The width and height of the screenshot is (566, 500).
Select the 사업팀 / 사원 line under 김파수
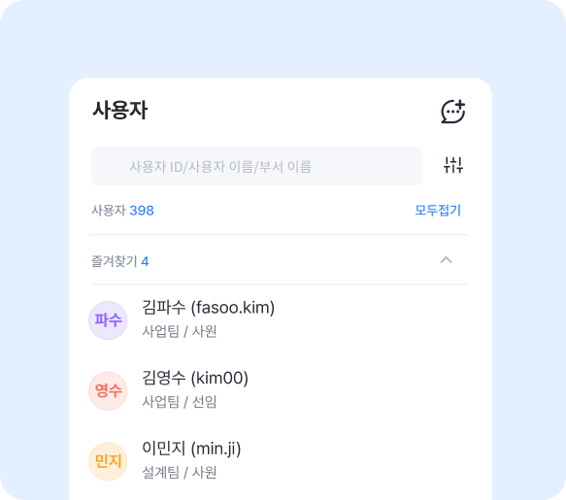[180, 331]
